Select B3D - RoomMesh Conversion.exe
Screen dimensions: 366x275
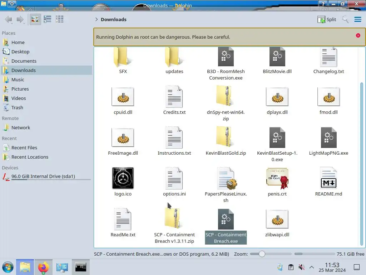point(226,64)
